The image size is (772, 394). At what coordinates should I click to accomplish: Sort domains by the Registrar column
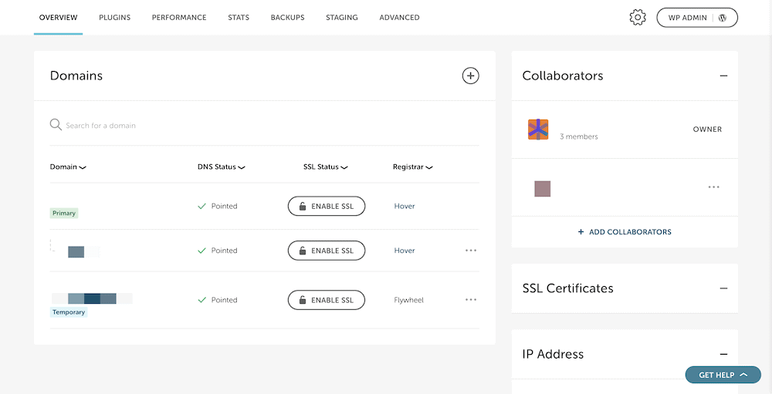click(412, 167)
